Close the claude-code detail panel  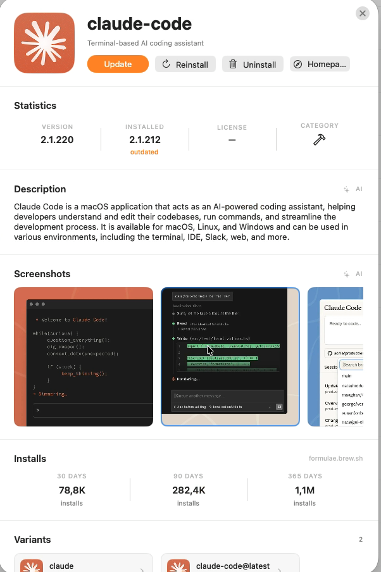tap(363, 13)
